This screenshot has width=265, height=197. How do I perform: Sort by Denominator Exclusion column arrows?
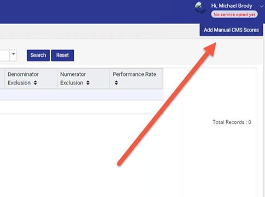(x=36, y=83)
